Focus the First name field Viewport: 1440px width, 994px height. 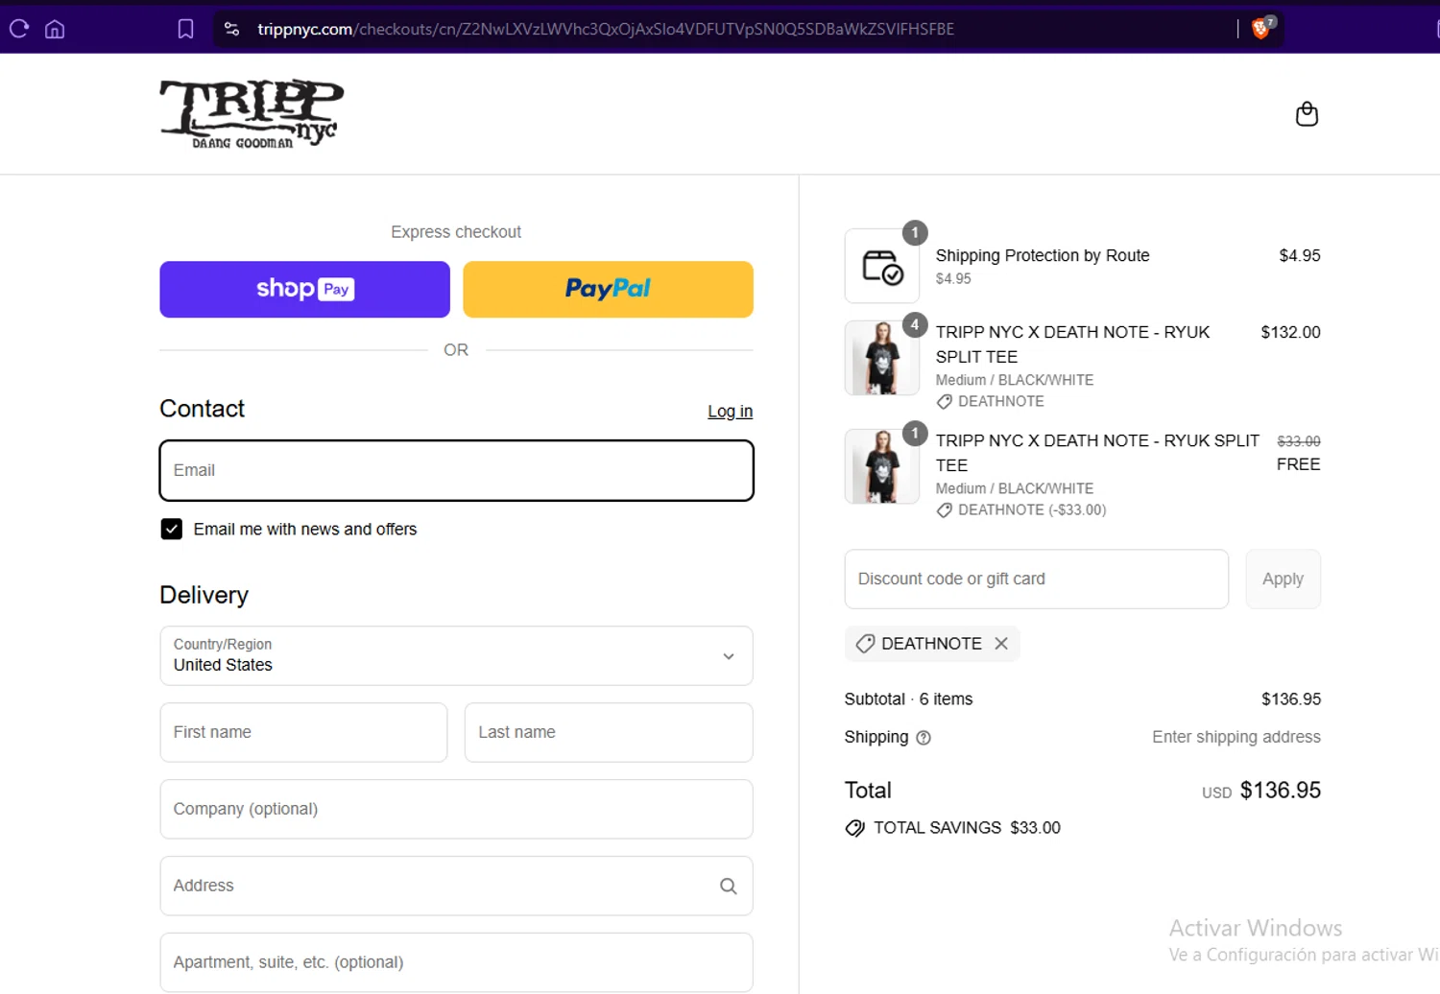click(303, 732)
